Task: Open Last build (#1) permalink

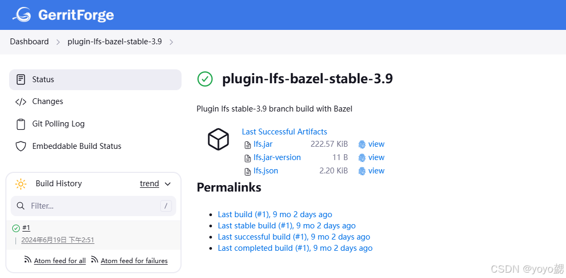Action: 274,215
